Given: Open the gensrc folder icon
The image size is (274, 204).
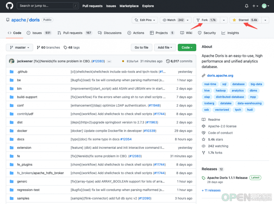Looking at the screenshot, I should pyautogui.click(x=12, y=181).
